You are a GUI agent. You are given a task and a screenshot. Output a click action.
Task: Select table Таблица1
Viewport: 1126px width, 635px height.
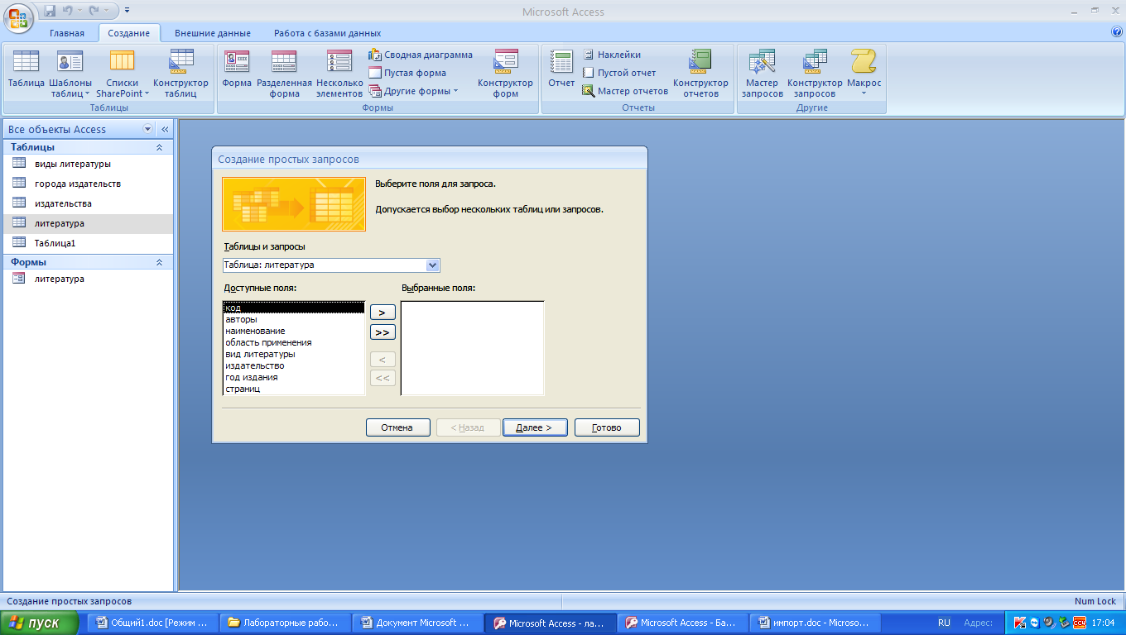pos(89,243)
